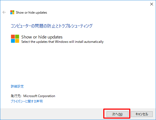156x120 pixels.
Task: Click the back arrow in the header
Action: point(4,12)
